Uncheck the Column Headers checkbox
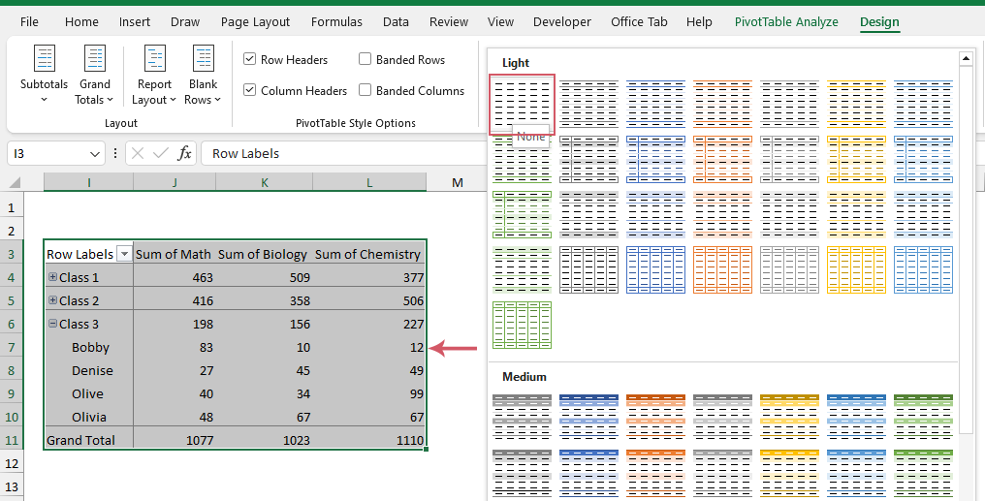 point(250,91)
